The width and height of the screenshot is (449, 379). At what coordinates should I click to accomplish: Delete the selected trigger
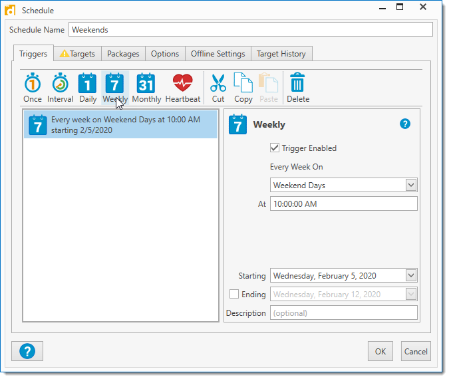(297, 88)
